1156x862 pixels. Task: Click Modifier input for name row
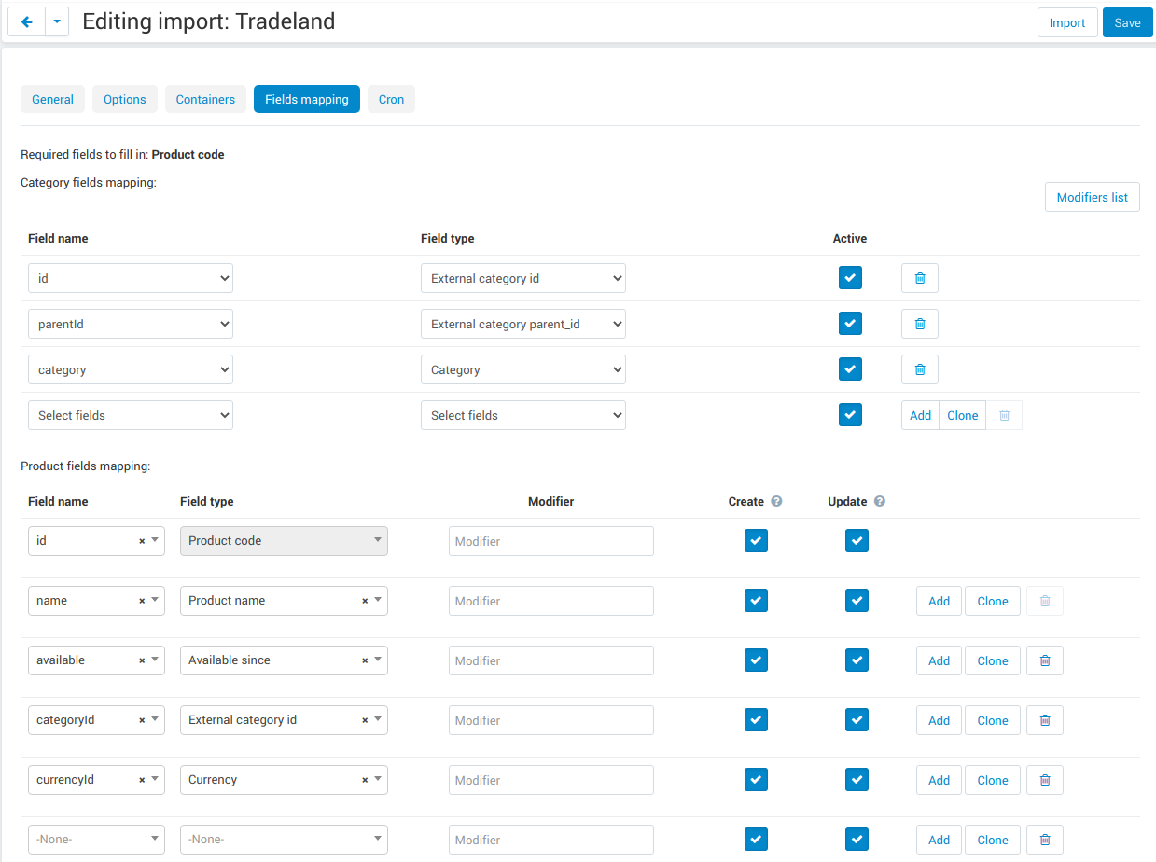(551, 601)
